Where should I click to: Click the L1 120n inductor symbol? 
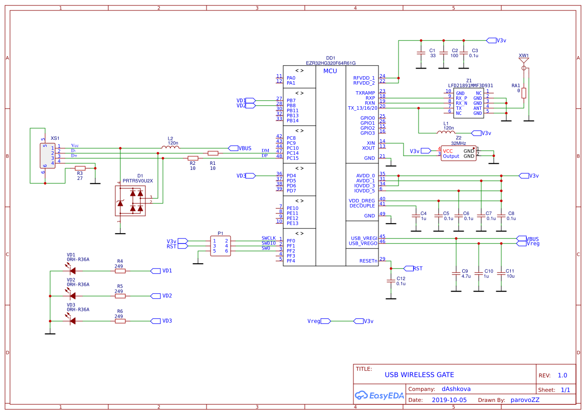446,132
